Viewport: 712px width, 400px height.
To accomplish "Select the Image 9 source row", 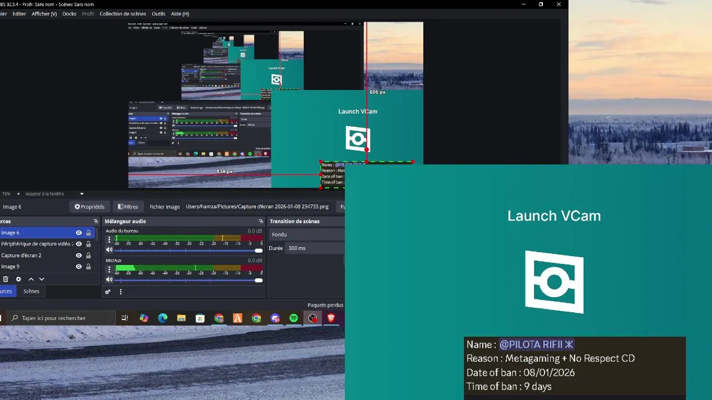I will [x=47, y=267].
